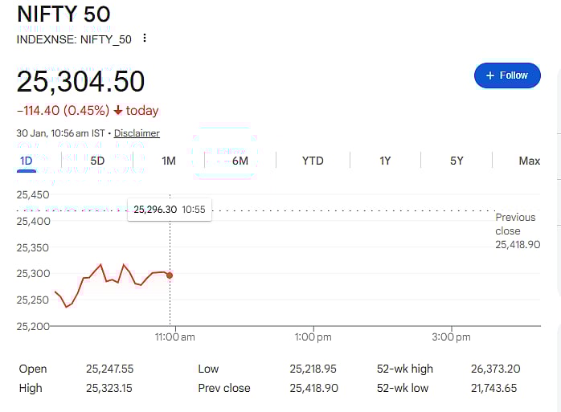Click the red down arrow icon
The width and height of the screenshot is (561, 412).
coord(118,111)
